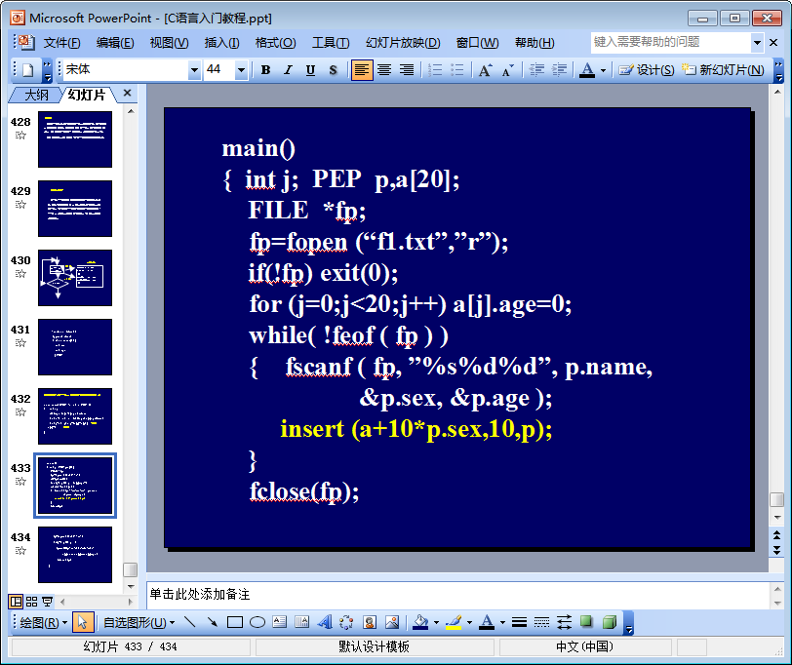Select the Oval drawing tool
The width and height of the screenshot is (792, 665).
pyautogui.click(x=257, y=623)
